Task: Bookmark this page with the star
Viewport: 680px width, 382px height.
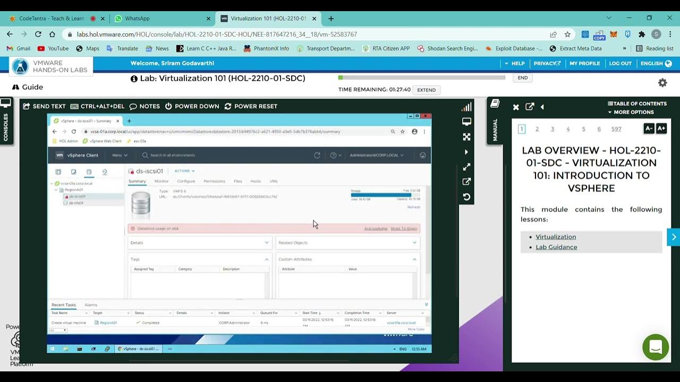Action: tap(567, 34)
